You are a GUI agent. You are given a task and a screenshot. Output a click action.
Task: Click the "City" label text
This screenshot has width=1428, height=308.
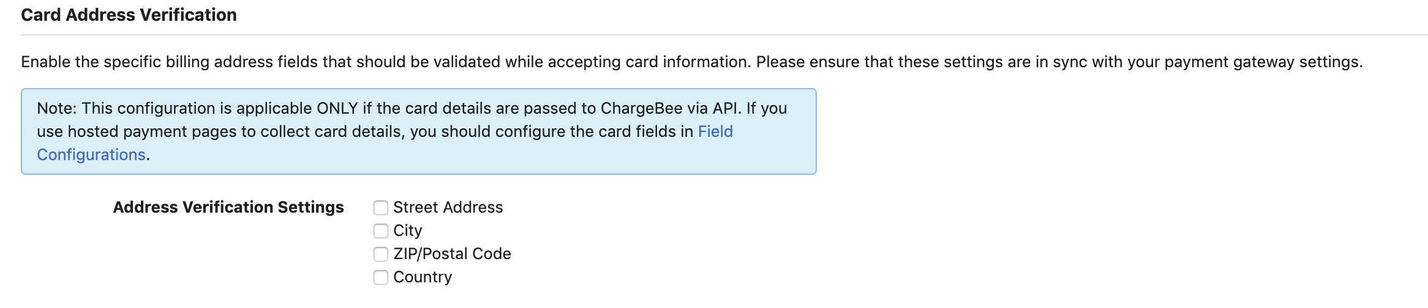tap(407, 231)
